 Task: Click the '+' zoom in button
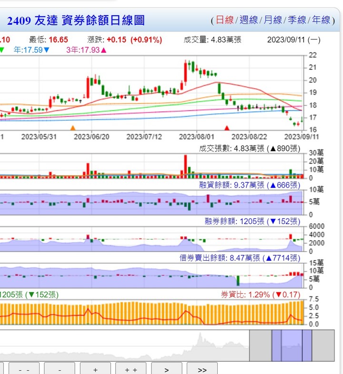pyautogui.click(x=95, y=368)
